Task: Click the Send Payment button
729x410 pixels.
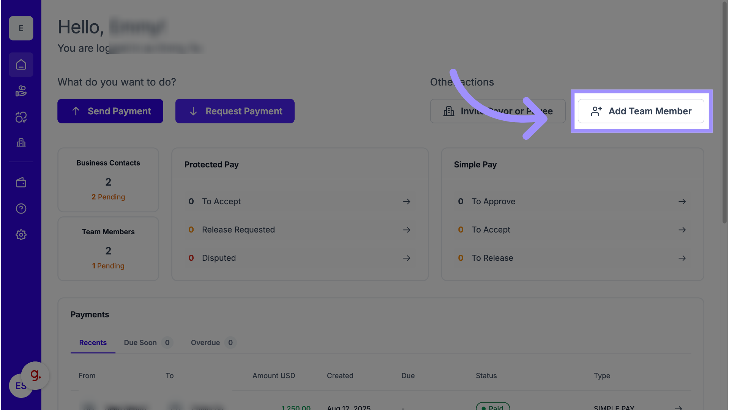Action: coord(110,111)
